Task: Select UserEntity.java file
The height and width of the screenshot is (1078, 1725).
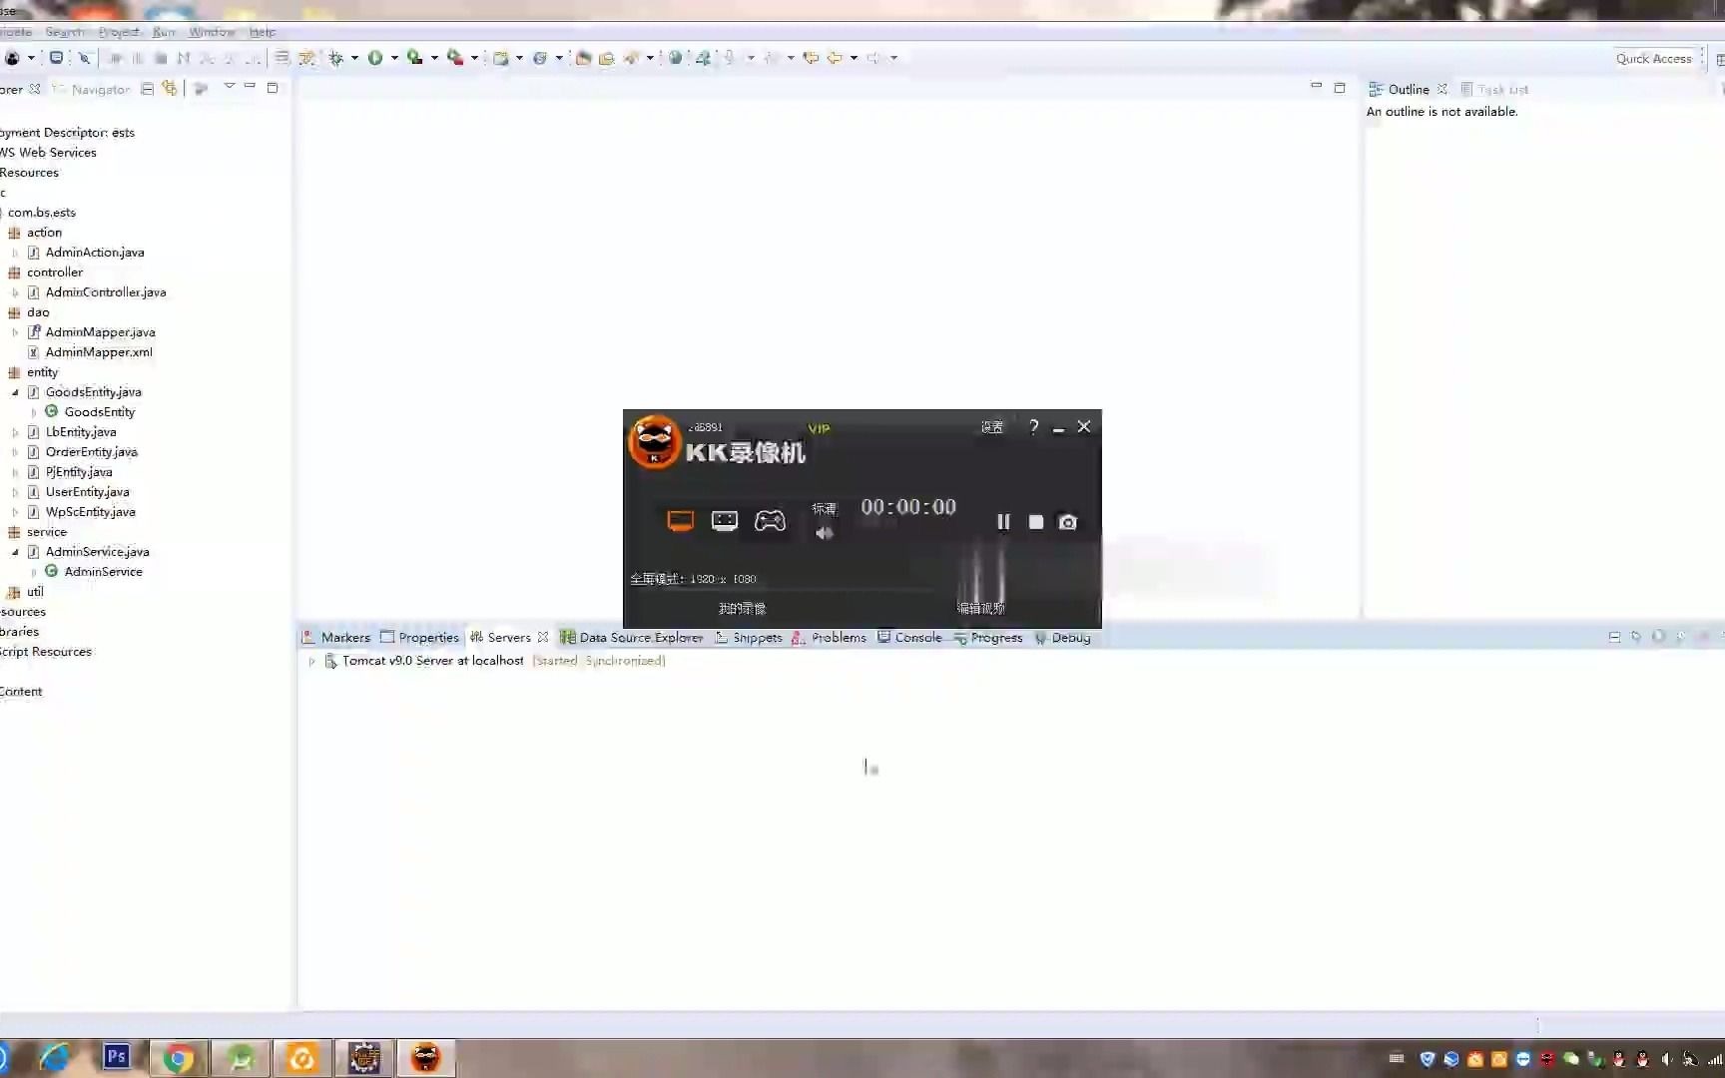Action: coord(79,492)
